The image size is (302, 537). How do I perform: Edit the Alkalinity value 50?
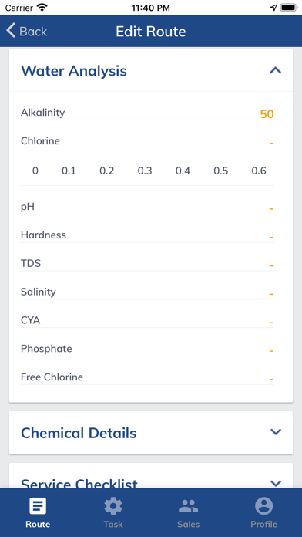[x=267, y=114]
